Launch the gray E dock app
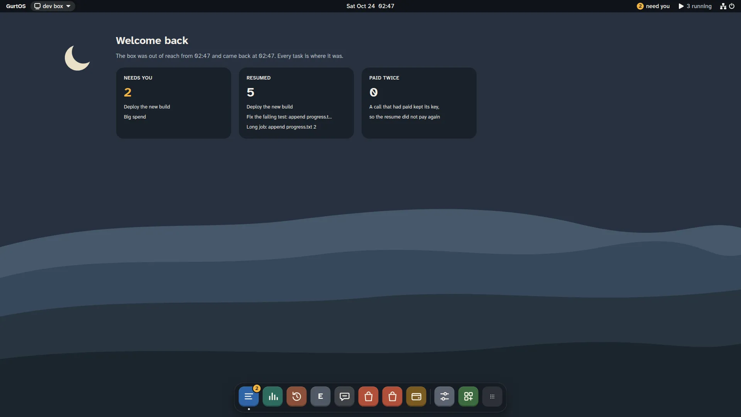The image size is (741, 417). pyautogui.click(x=321, y=397)
